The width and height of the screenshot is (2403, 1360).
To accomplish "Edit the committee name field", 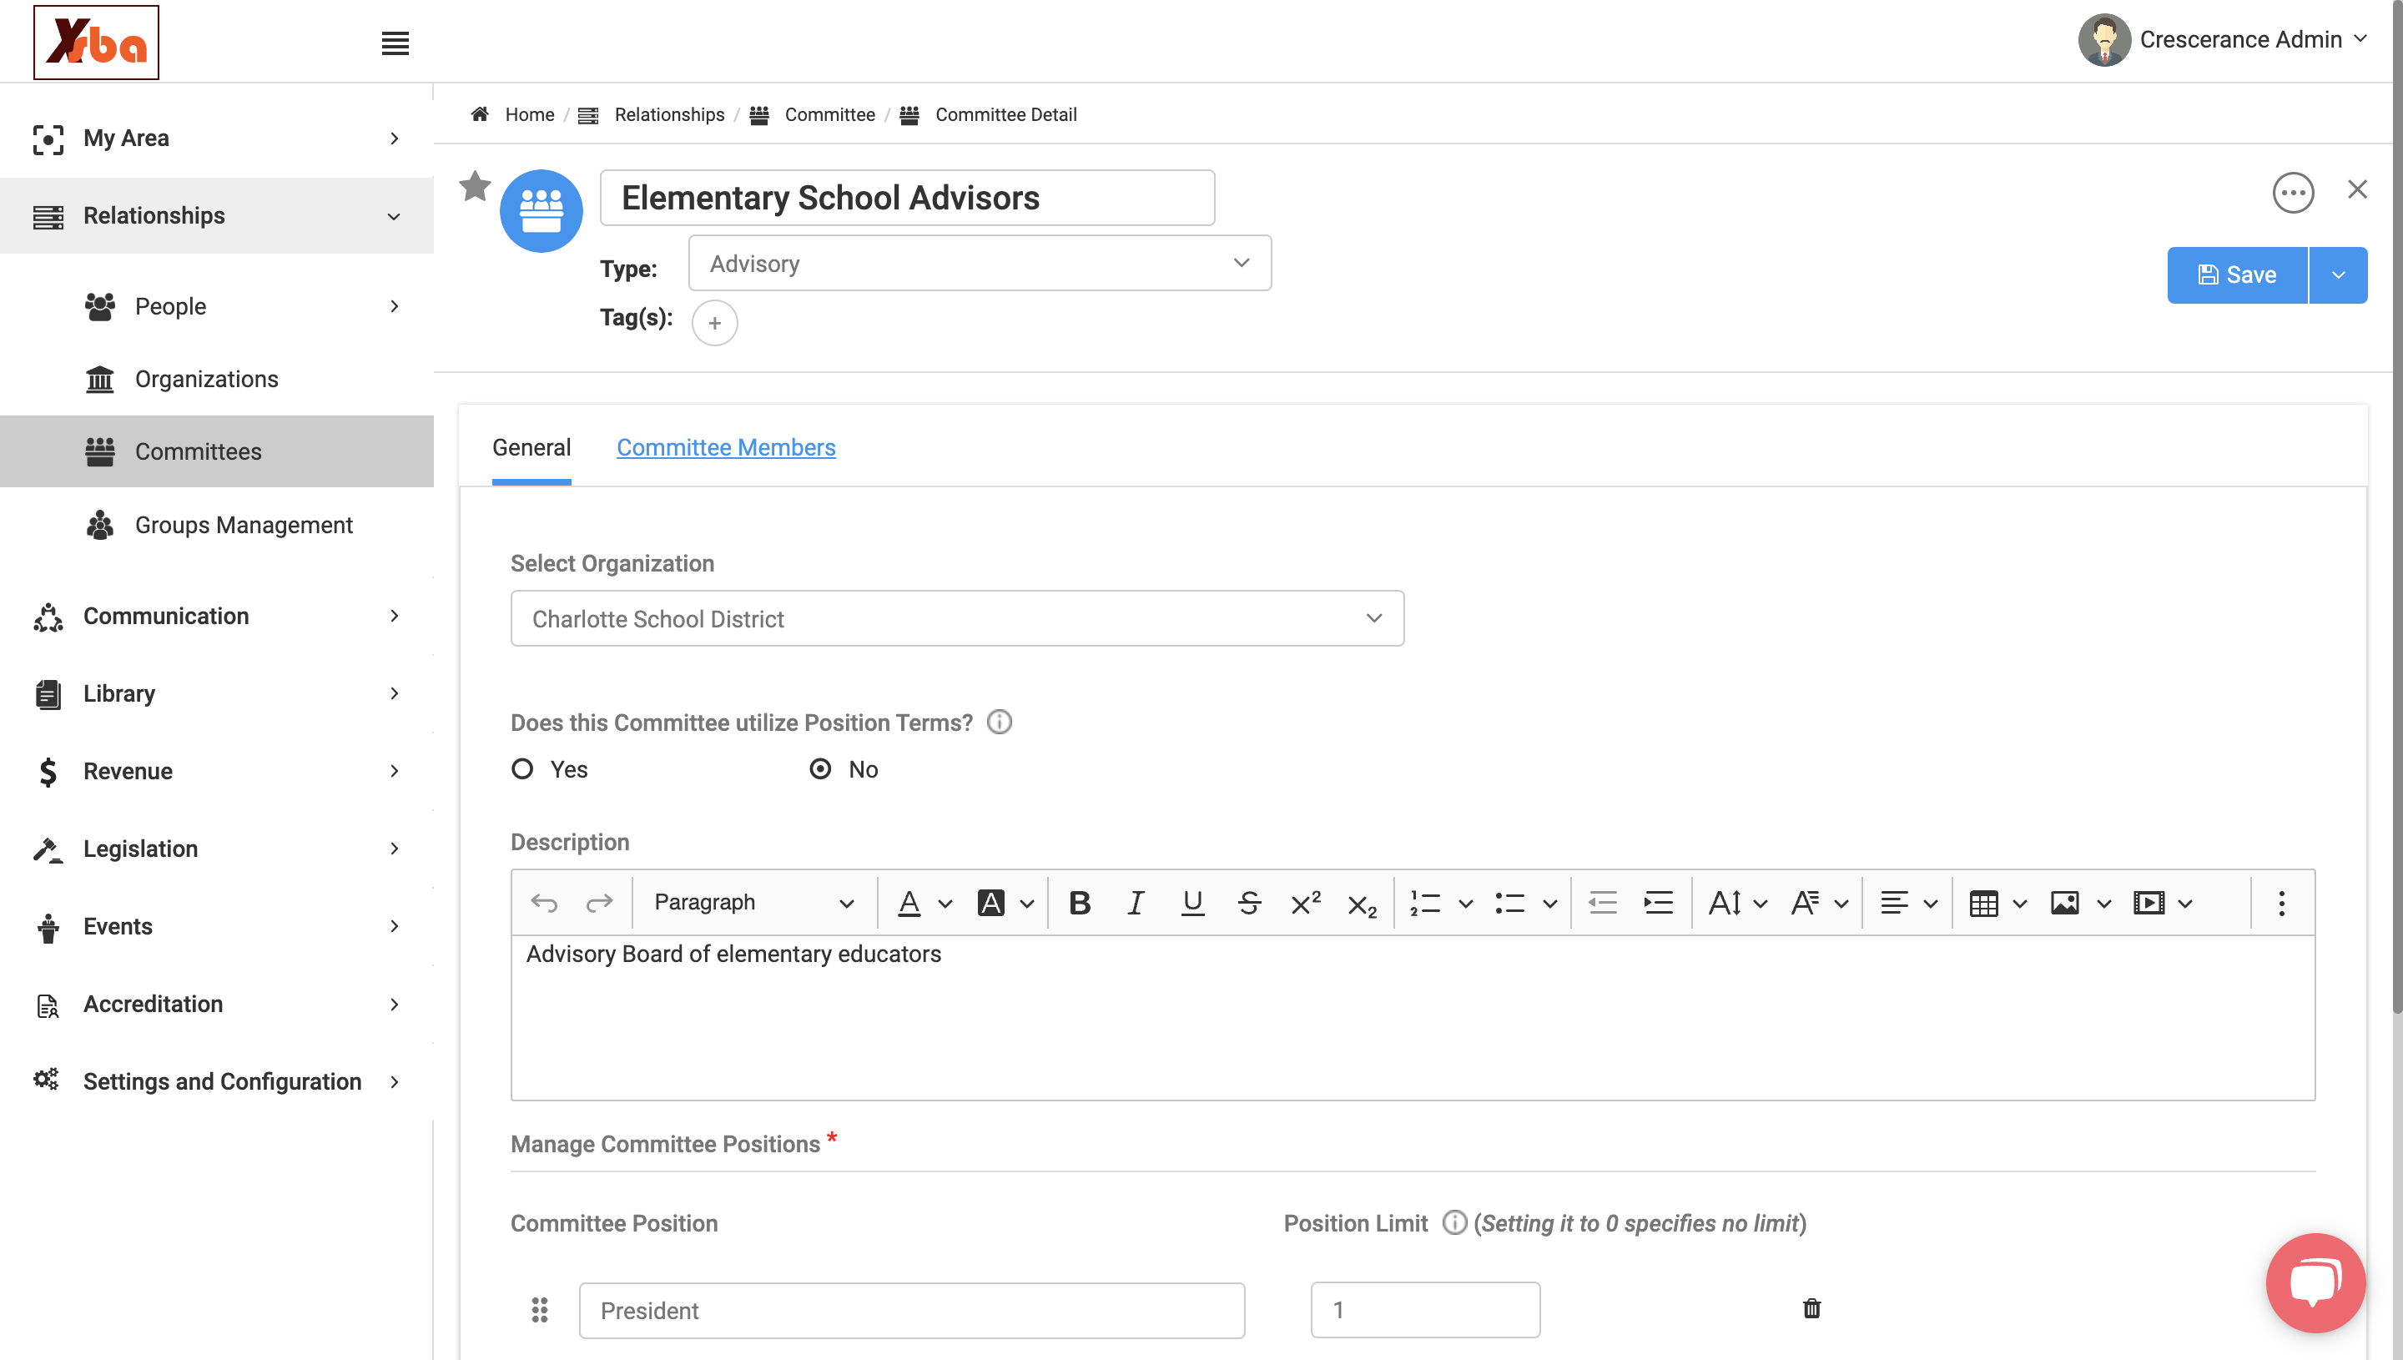I will coord(907,198).
